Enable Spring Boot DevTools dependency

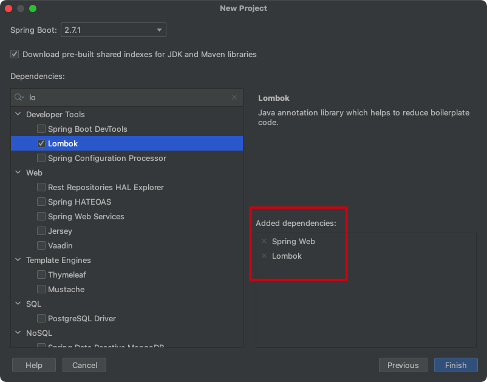point(41,129)
